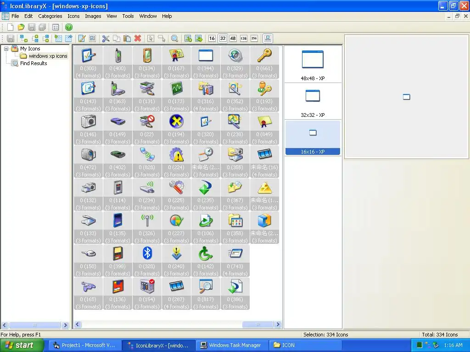Switch to Project1 - Microsoft V... in the taskbar

click(84, 345)
